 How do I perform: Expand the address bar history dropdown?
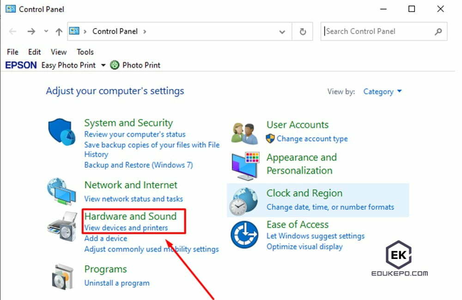(282, 31)
